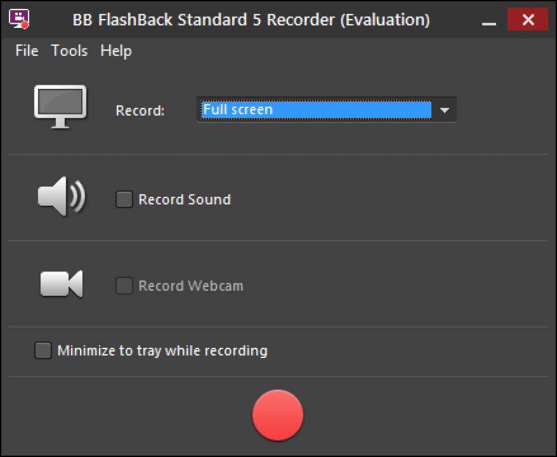Open the Tools menu
The image size is (557, 457).
pyautogui.click(x=69, y=51)
